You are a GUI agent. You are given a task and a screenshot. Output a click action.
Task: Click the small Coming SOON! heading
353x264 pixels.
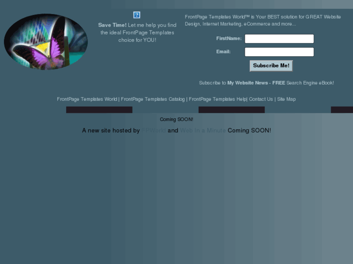tap(177, 119)
